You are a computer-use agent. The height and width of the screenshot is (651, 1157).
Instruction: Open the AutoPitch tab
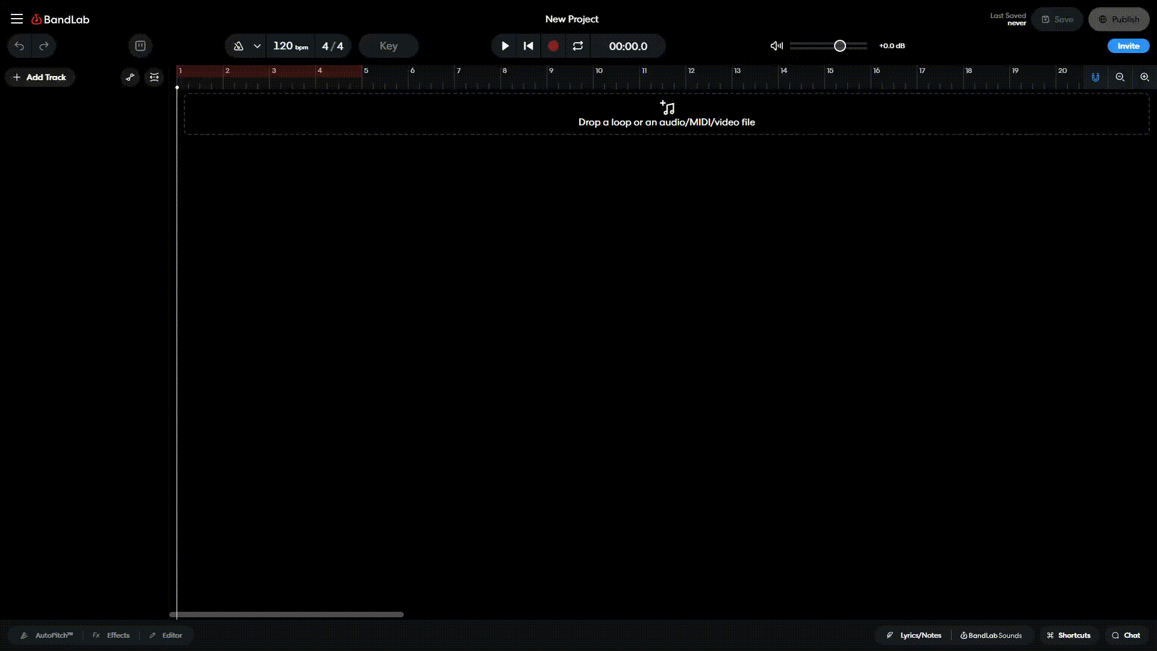pyautogui.click(x=47, y=635)
